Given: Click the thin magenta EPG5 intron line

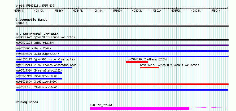Looking at the screenshot, I should click(x=209, y=108).
